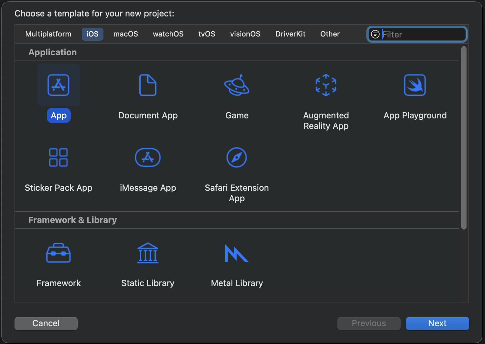Select Safari Extension App compass icon
The width and height of the screenshot is (485, 344).
[237, 158]
